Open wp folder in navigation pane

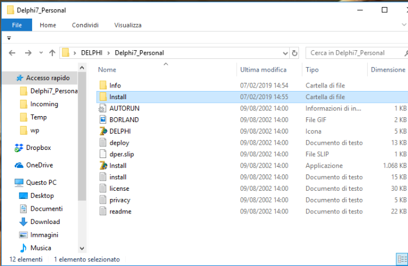[34, 130]
